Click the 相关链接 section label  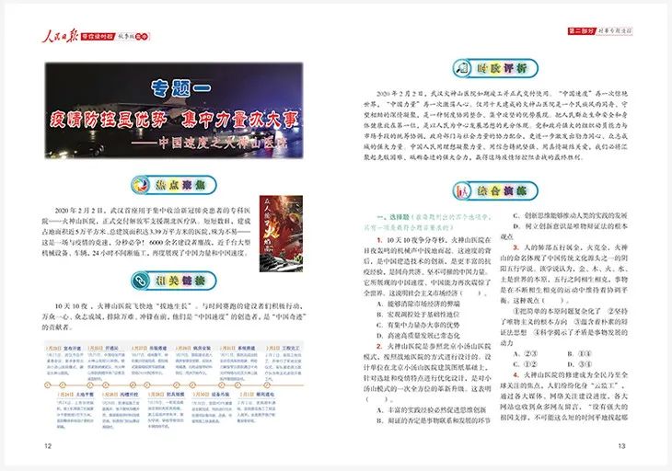pos(180,281)
